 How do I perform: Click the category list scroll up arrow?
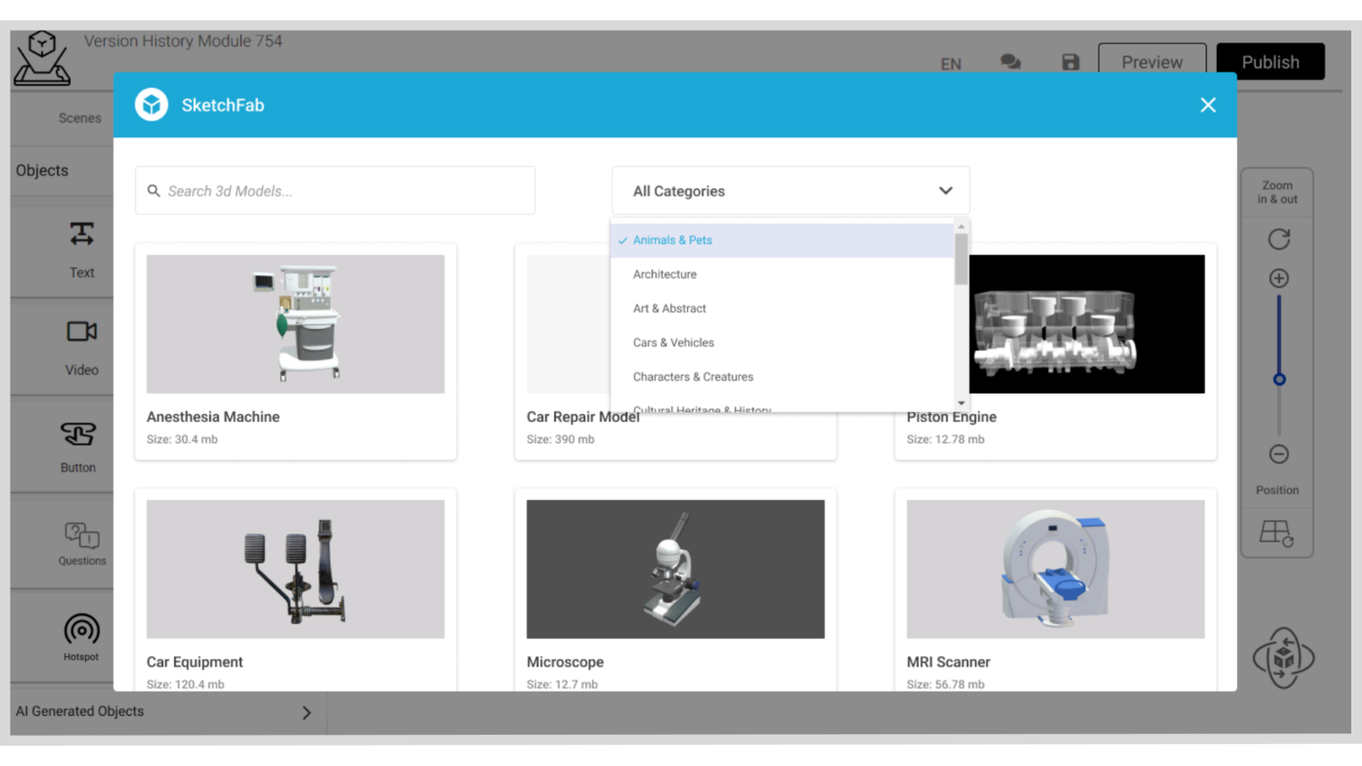click(961, 227)
